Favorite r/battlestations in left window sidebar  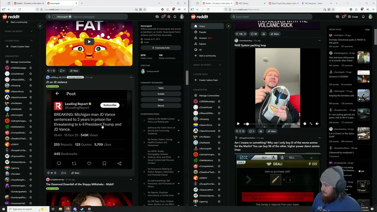[x=31, y=127]
